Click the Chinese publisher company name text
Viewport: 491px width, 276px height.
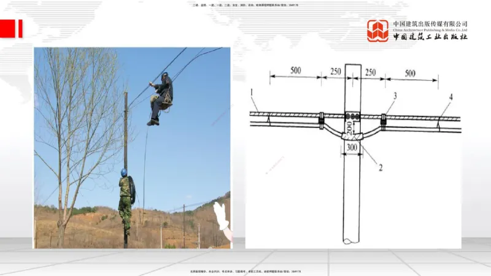tap(430, 24)
